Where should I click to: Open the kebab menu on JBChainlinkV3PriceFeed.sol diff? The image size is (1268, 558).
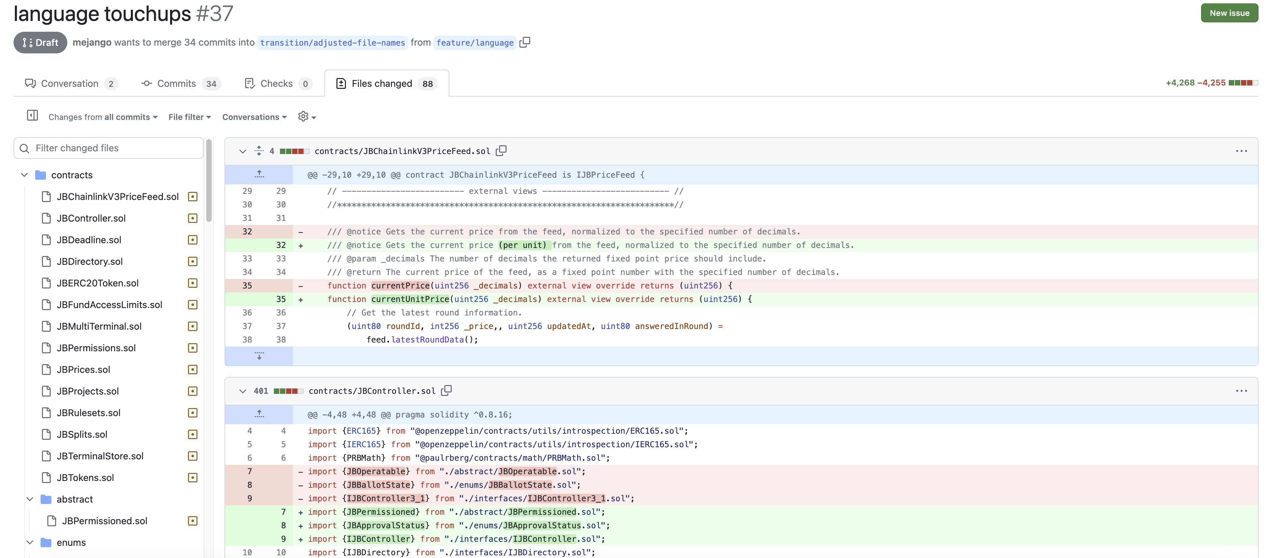[1241, 151]
